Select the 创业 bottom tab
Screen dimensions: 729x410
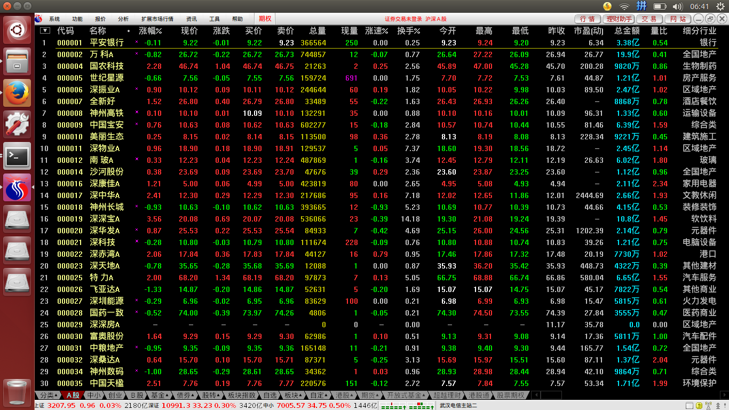115,396
